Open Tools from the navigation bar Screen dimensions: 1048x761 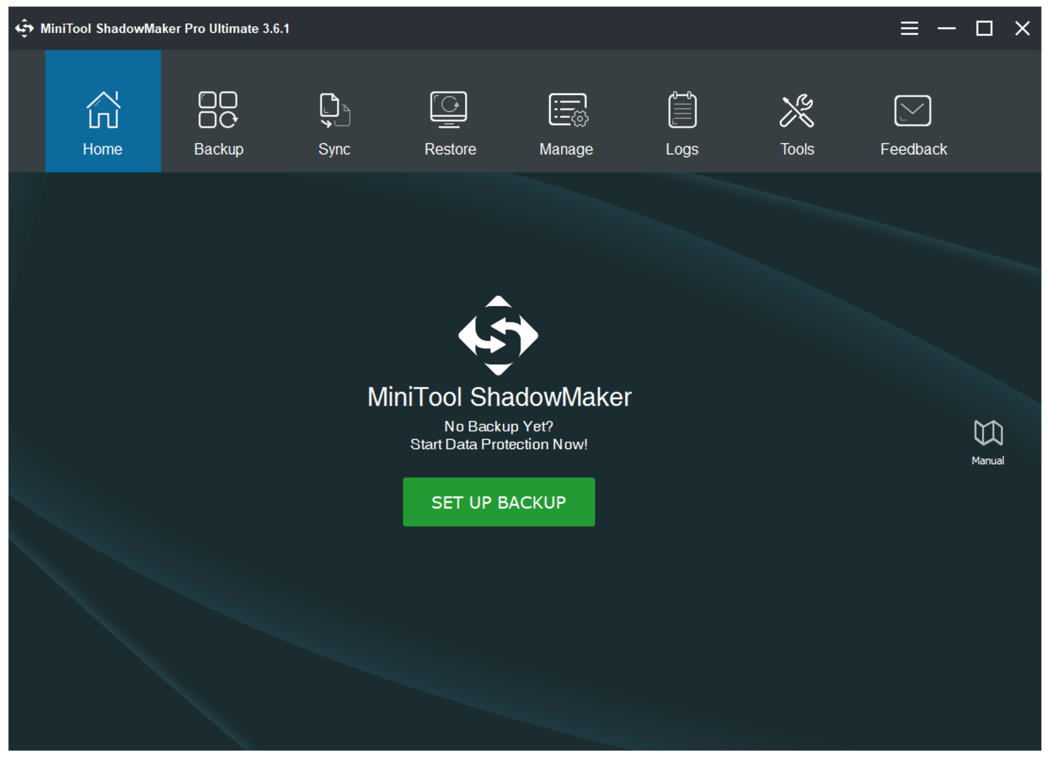coord(797,149)
